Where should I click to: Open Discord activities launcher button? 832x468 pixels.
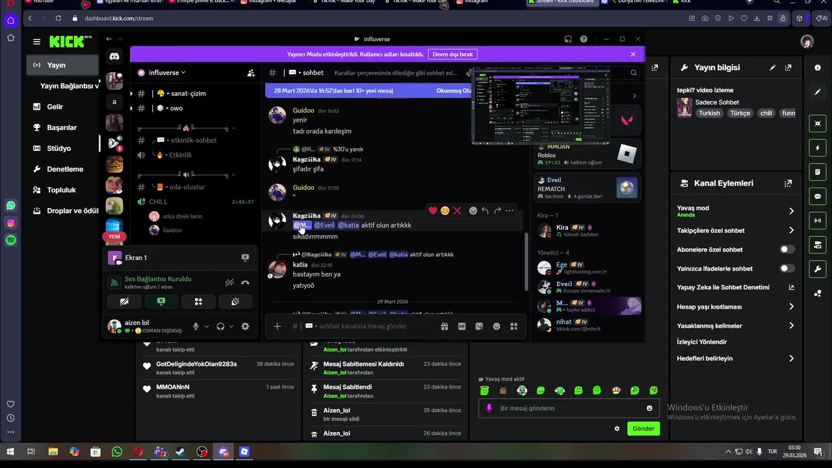coord(198,302)
